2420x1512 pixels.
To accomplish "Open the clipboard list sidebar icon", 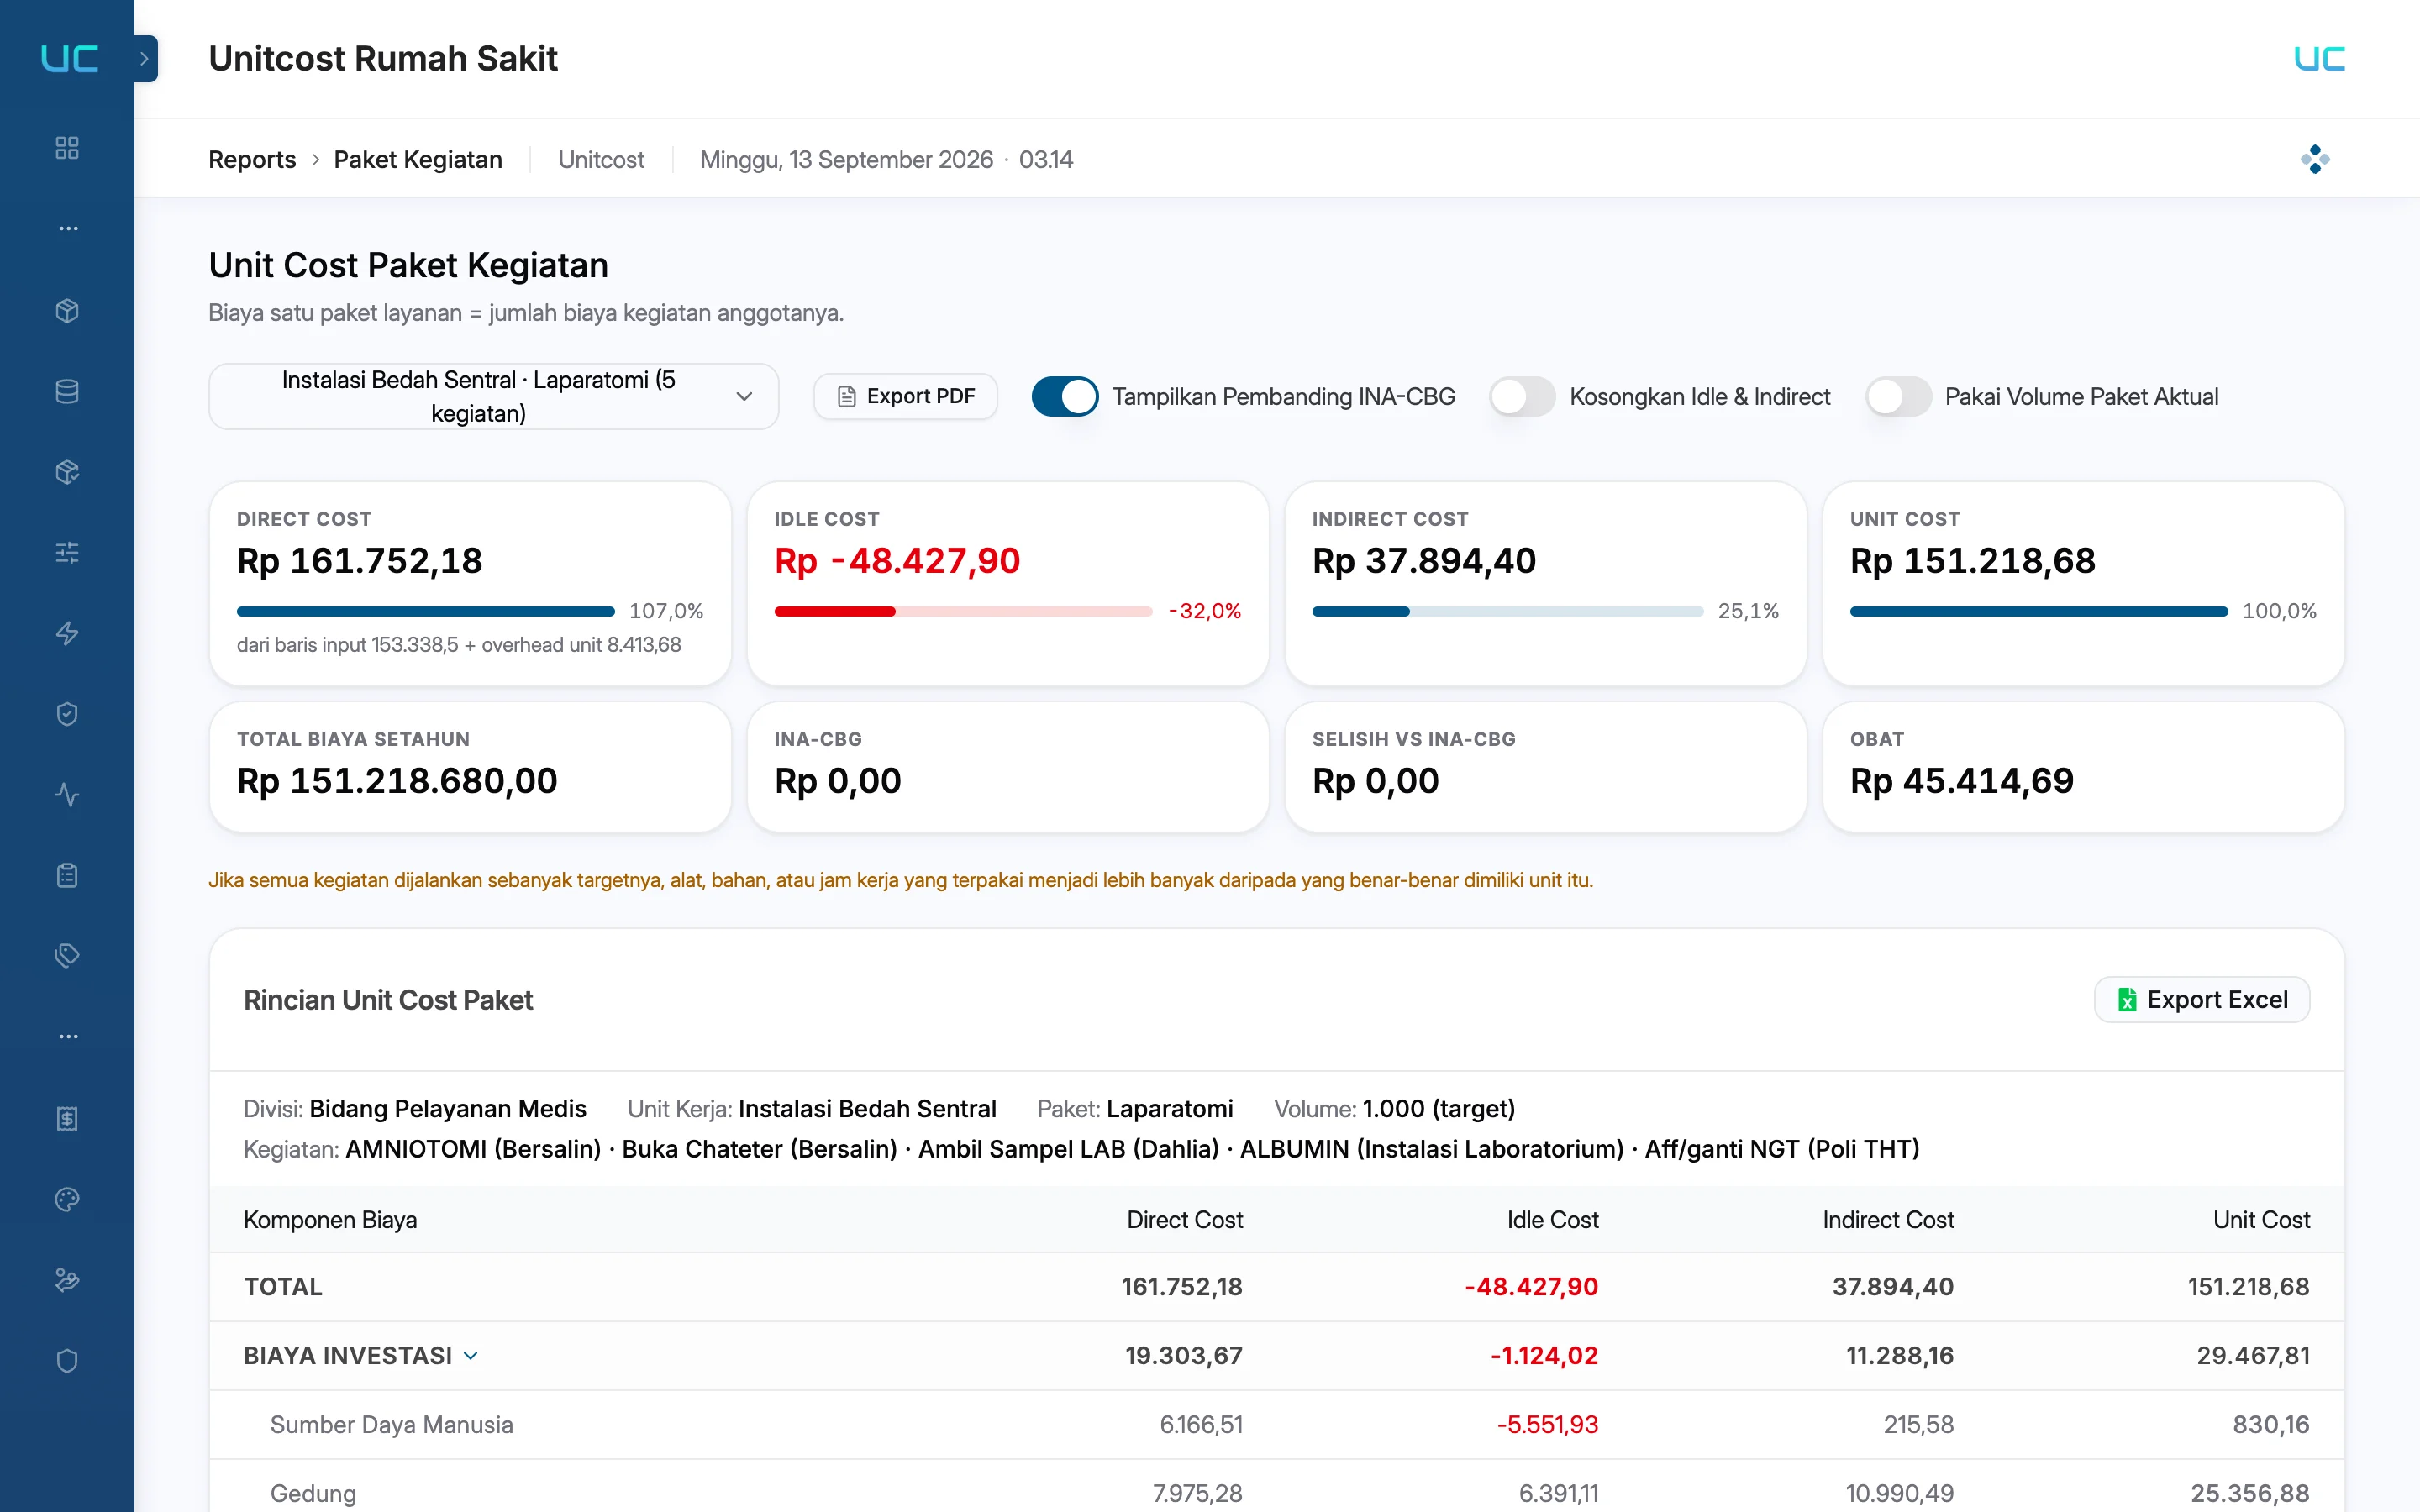I will [67, 876].
